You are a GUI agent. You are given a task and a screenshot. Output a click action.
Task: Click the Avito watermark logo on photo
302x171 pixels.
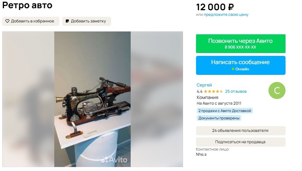coord(114,160)
